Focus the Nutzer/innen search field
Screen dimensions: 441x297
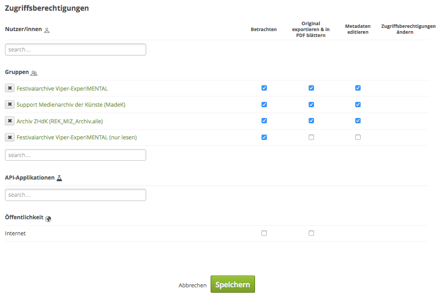pos(76,49)
